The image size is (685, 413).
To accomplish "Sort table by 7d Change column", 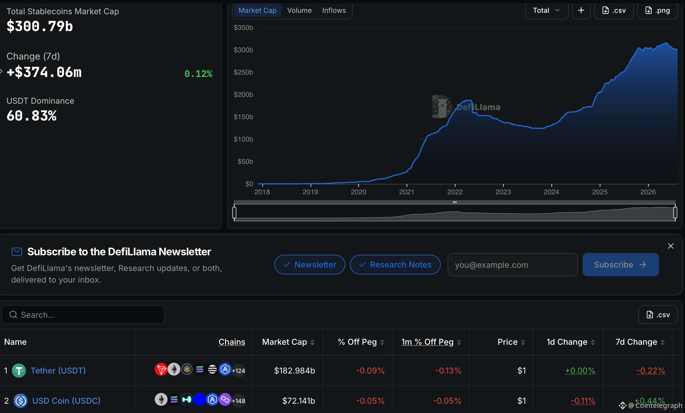I will (640, 342).
